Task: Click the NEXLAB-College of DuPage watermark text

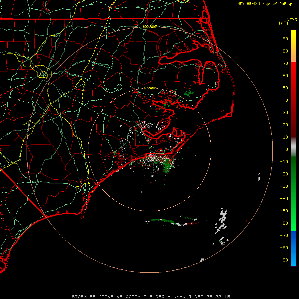Action: click(x=267, y=4)
